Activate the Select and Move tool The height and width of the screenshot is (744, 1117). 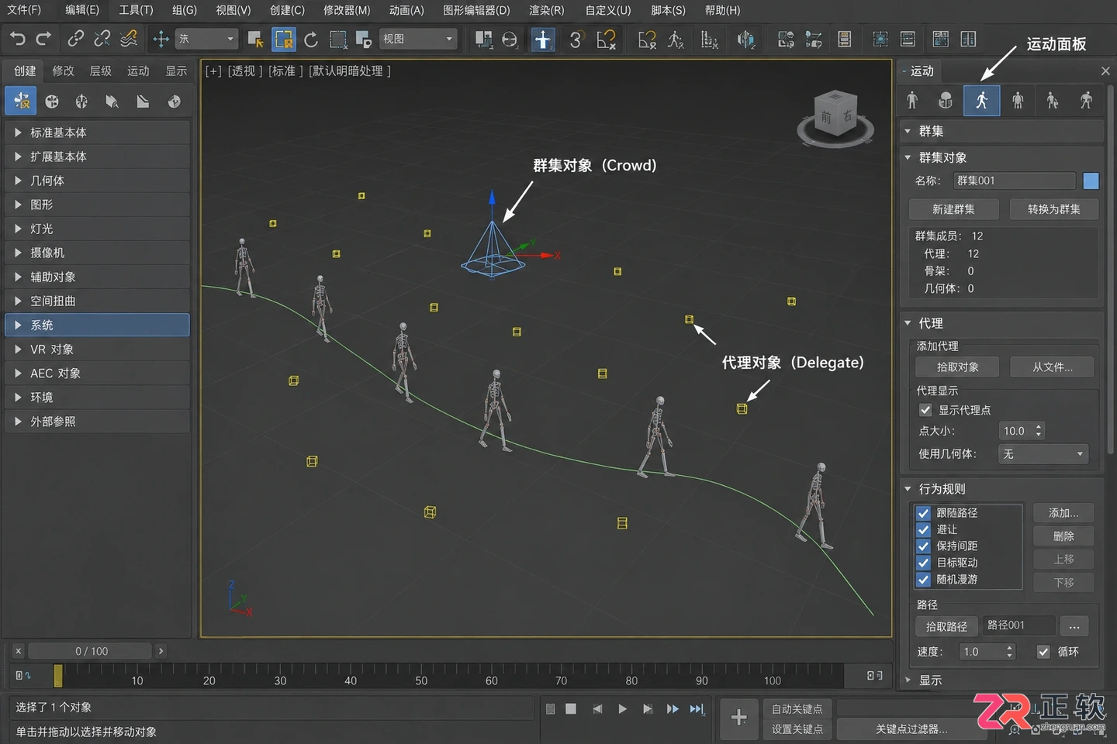(161, 39)
